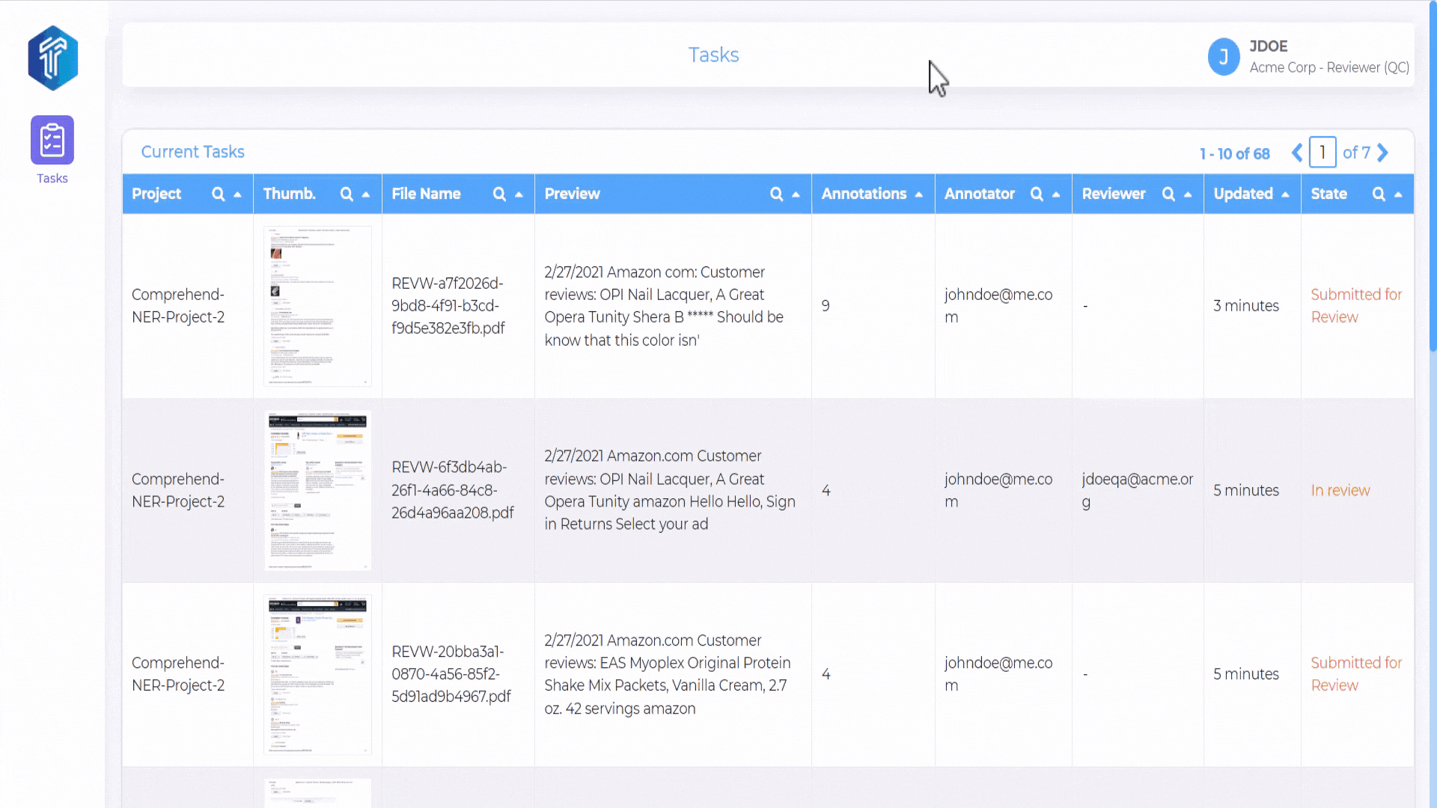Click Updated column header label
Image resolution: width=1437 pixels, height=808 pixels.
tap(1243, 194)
